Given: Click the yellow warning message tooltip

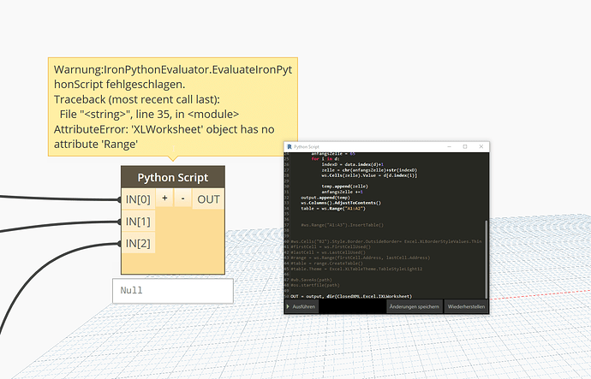Looking at the screenshot, I should pos(171,106).
